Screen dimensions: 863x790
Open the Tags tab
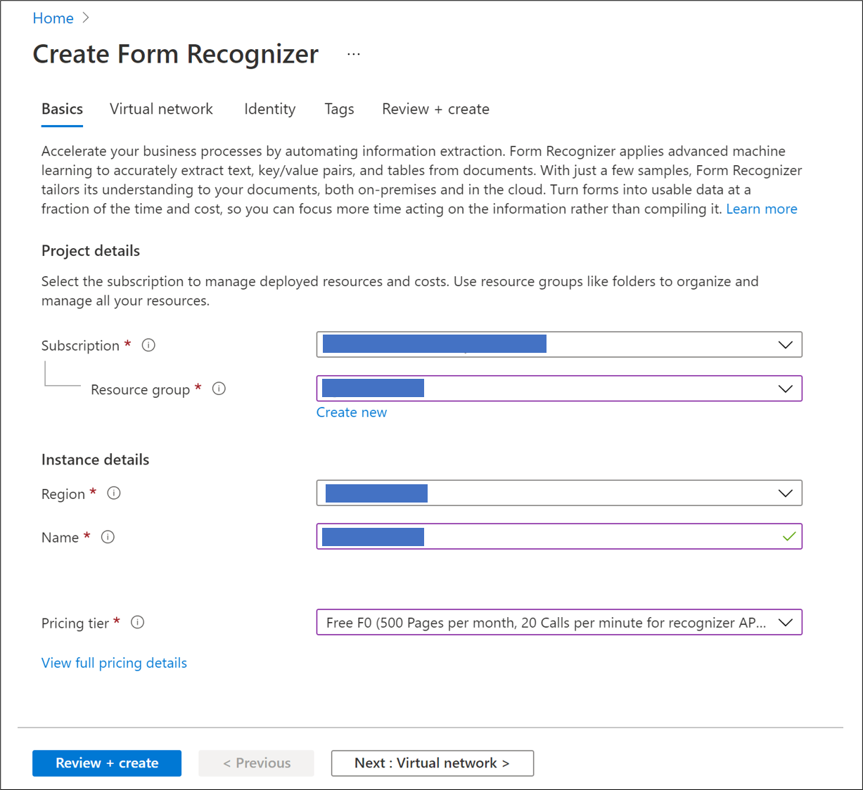click(x=339, y=109)
